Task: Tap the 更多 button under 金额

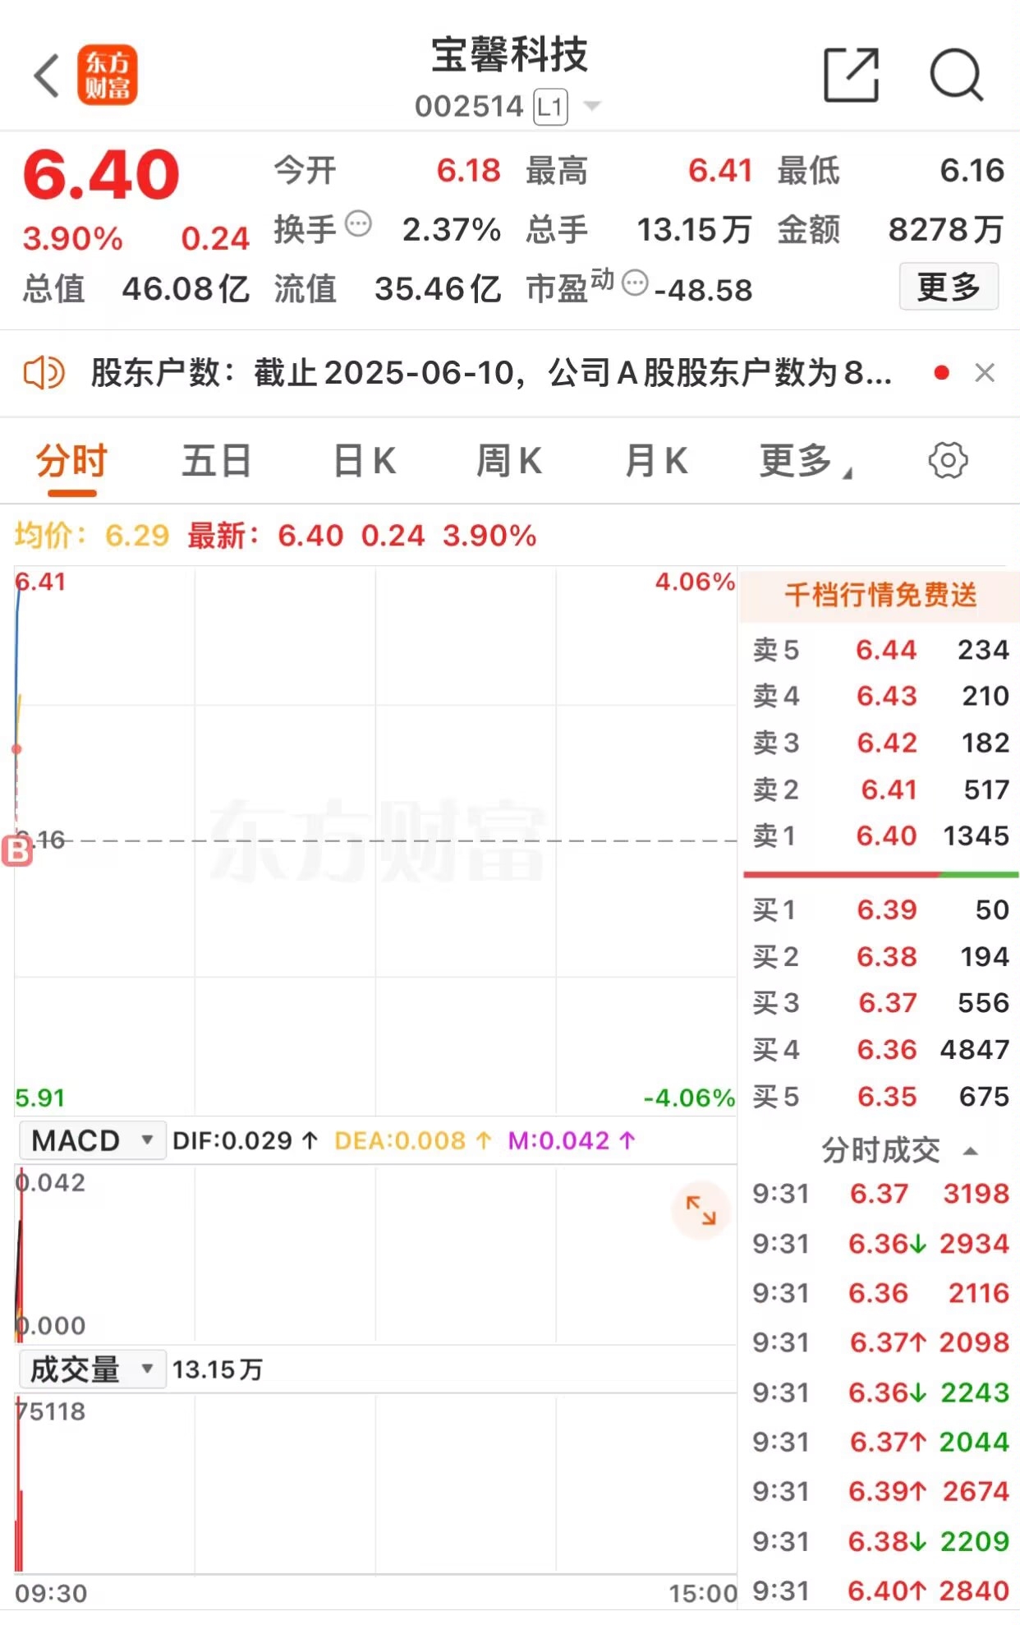Action: pos(949,287)
